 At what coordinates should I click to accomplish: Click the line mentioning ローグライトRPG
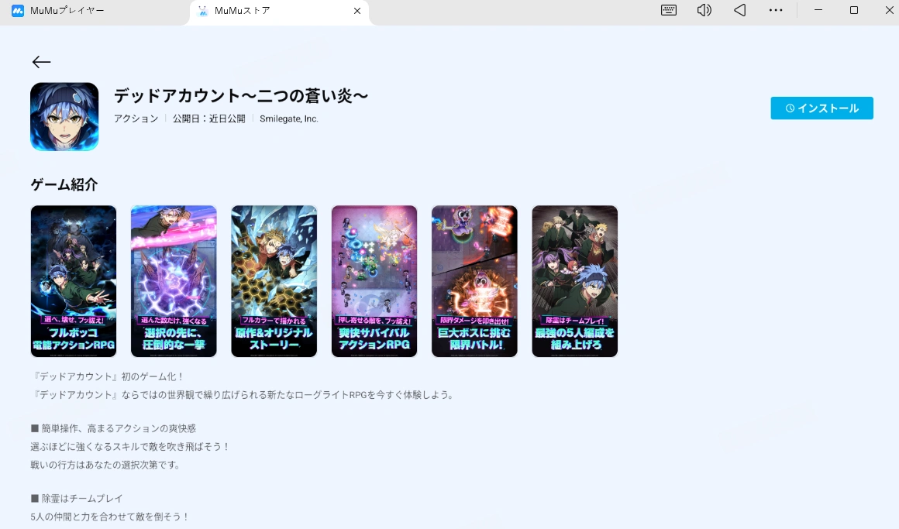tap(243, 395)
